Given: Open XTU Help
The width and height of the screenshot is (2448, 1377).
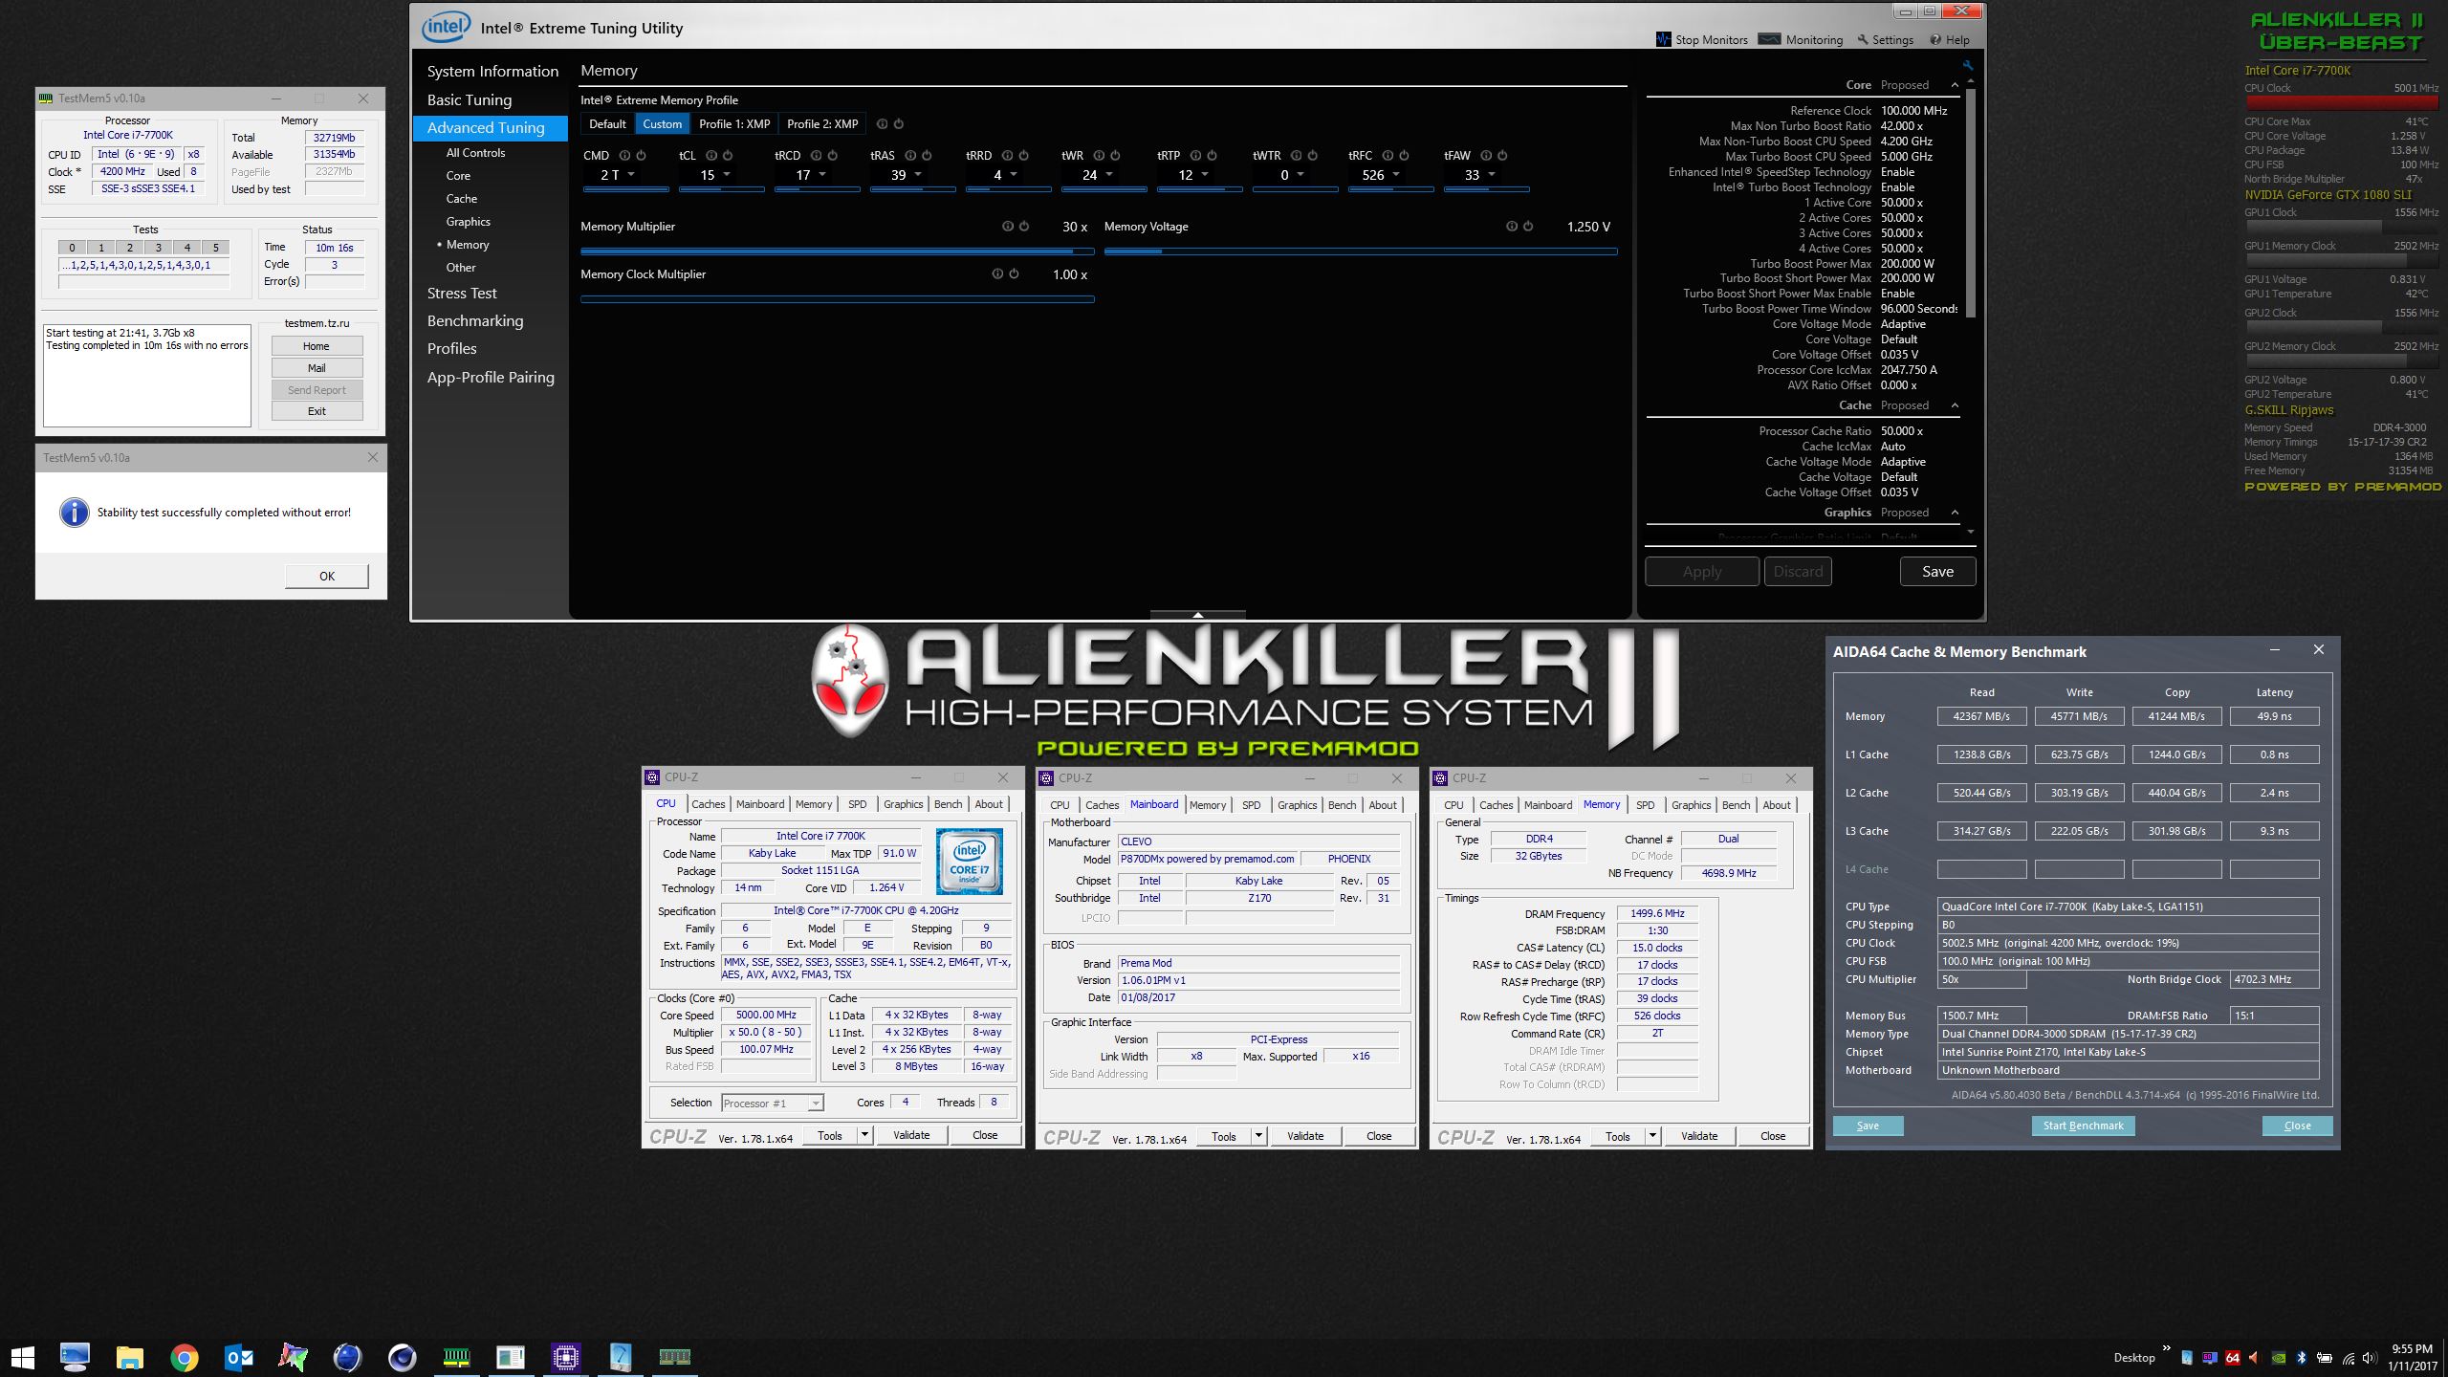Looking at the screenshot, I should 1949,40.
